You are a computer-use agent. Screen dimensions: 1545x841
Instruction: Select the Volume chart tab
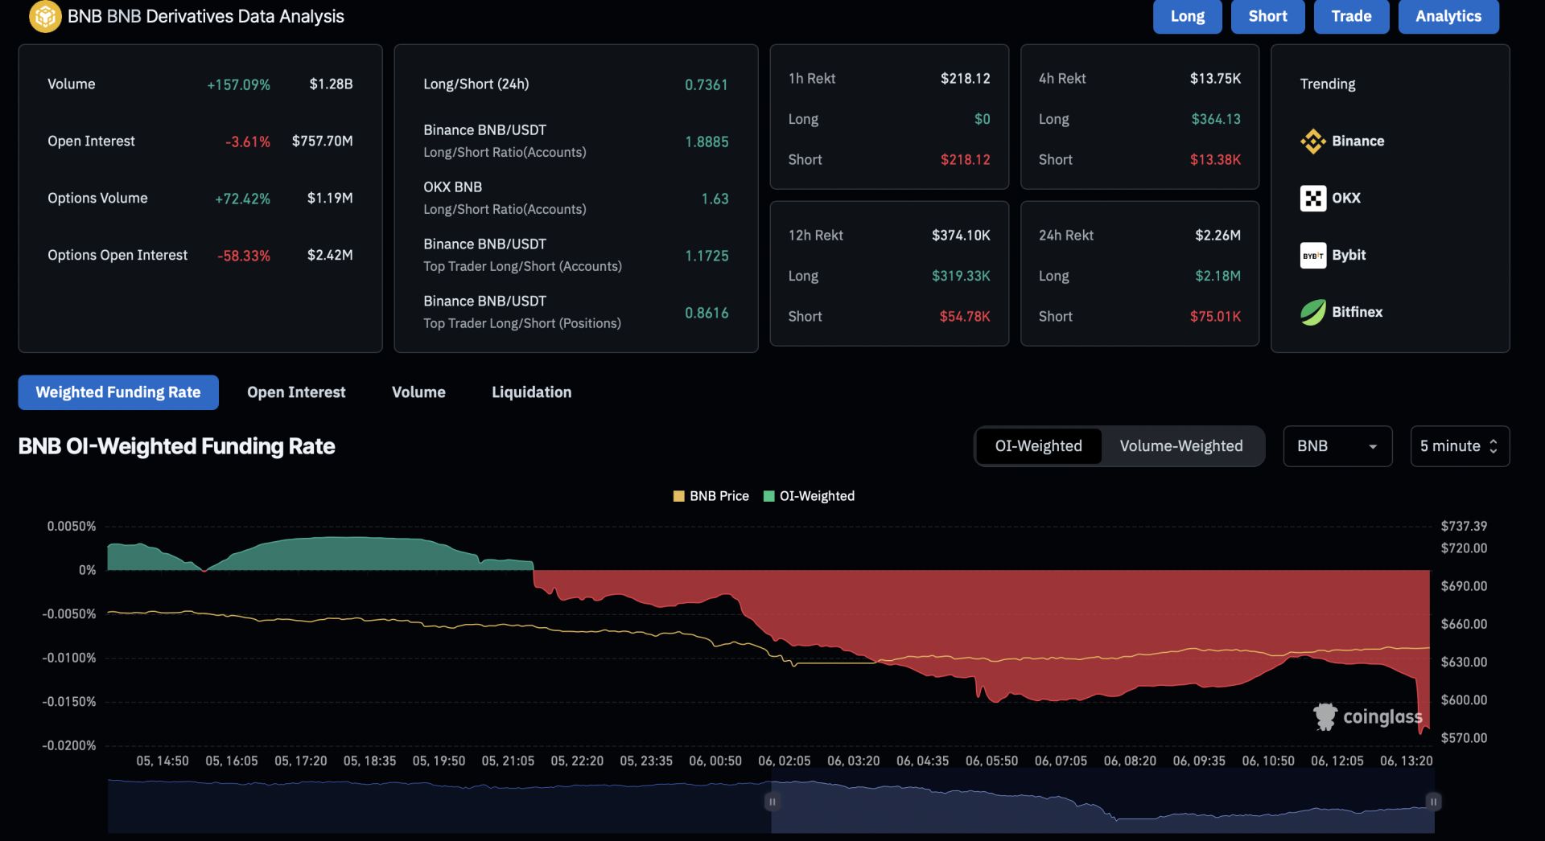[418, 392]
